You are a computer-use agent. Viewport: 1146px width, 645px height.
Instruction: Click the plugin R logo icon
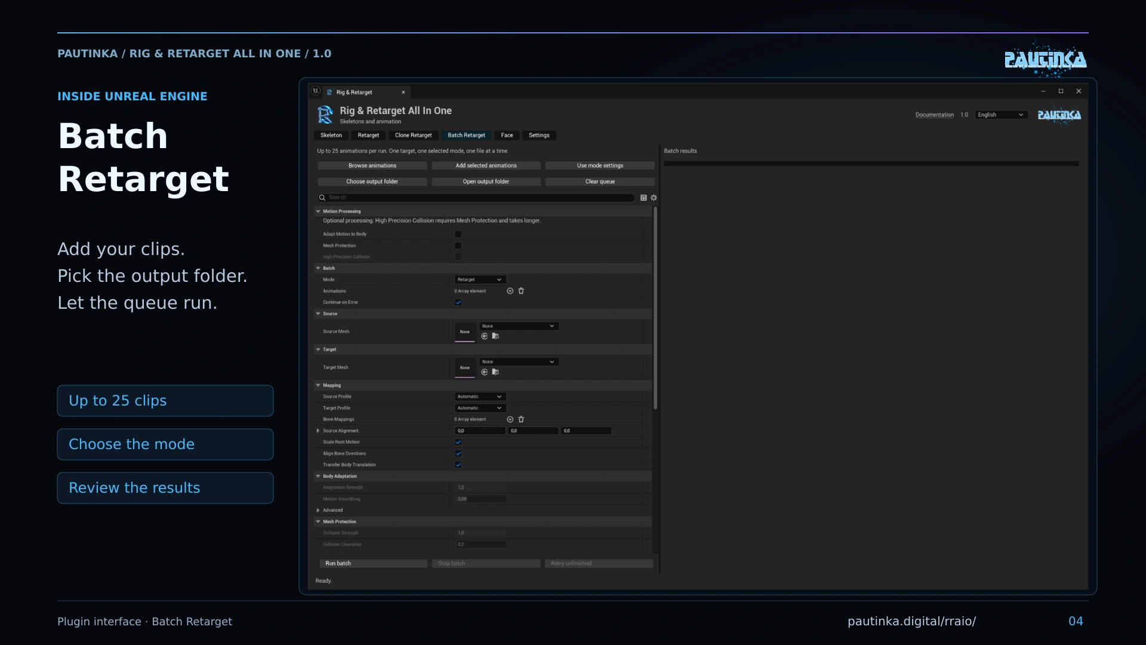325,115
